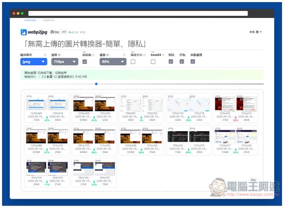Click the blue comparison slider handle

pos(96,84)
